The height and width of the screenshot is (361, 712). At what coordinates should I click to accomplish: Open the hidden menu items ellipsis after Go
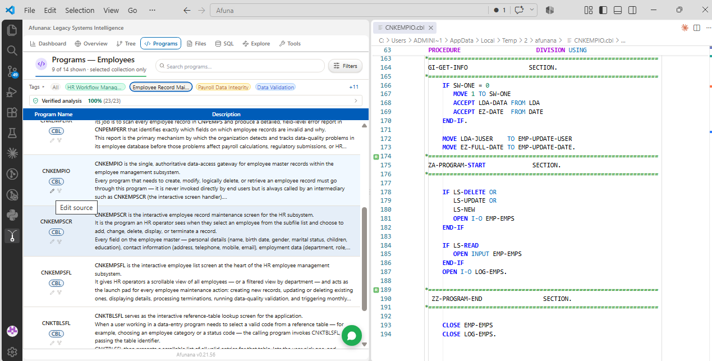point(153,10)
